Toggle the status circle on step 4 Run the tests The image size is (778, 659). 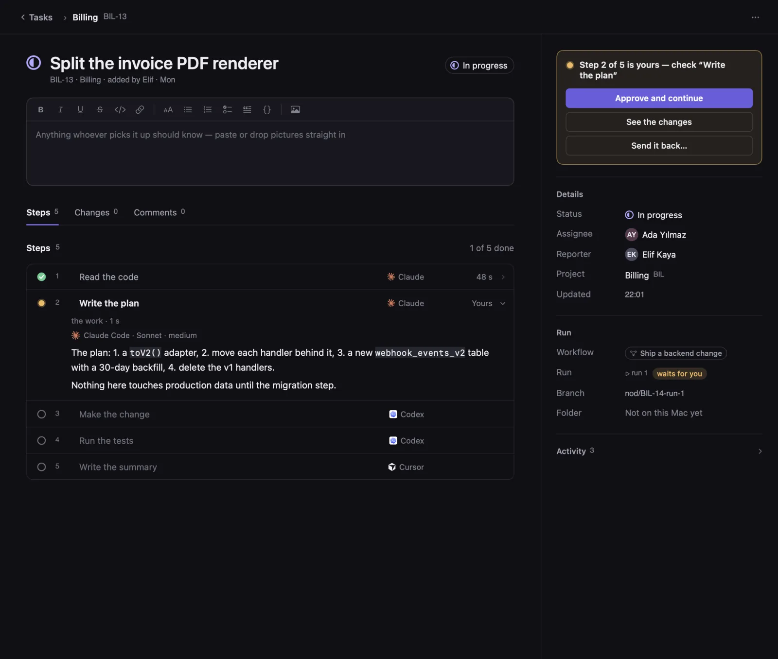tap(42, 440)
